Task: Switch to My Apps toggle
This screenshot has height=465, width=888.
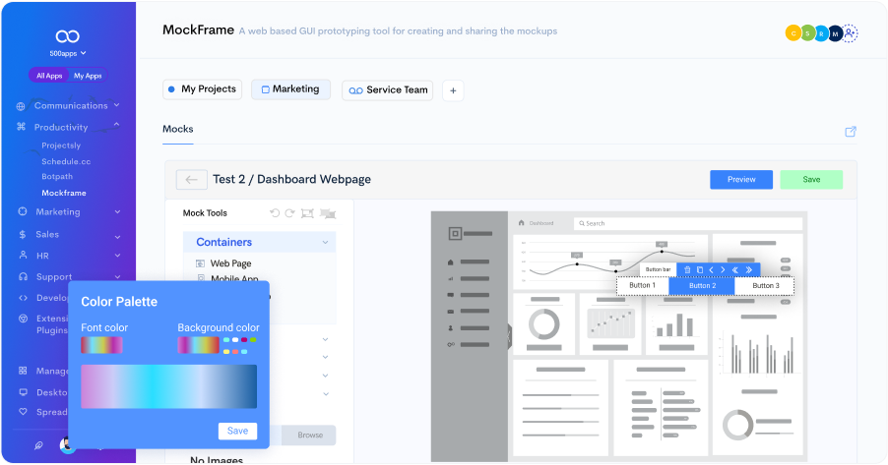Action: tap(88, 76)
